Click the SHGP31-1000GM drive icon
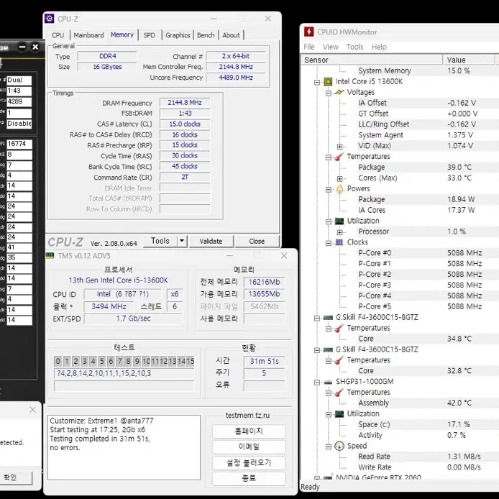The image size is (499, 499). pos(328,383)
